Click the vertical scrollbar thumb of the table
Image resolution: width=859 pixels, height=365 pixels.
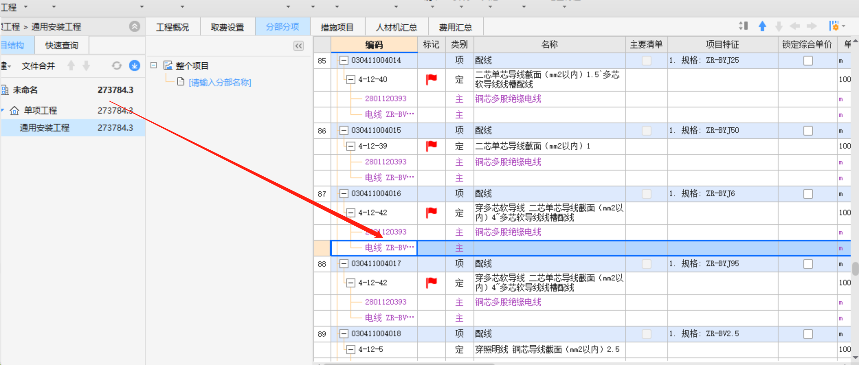click(x=855, y=268)
